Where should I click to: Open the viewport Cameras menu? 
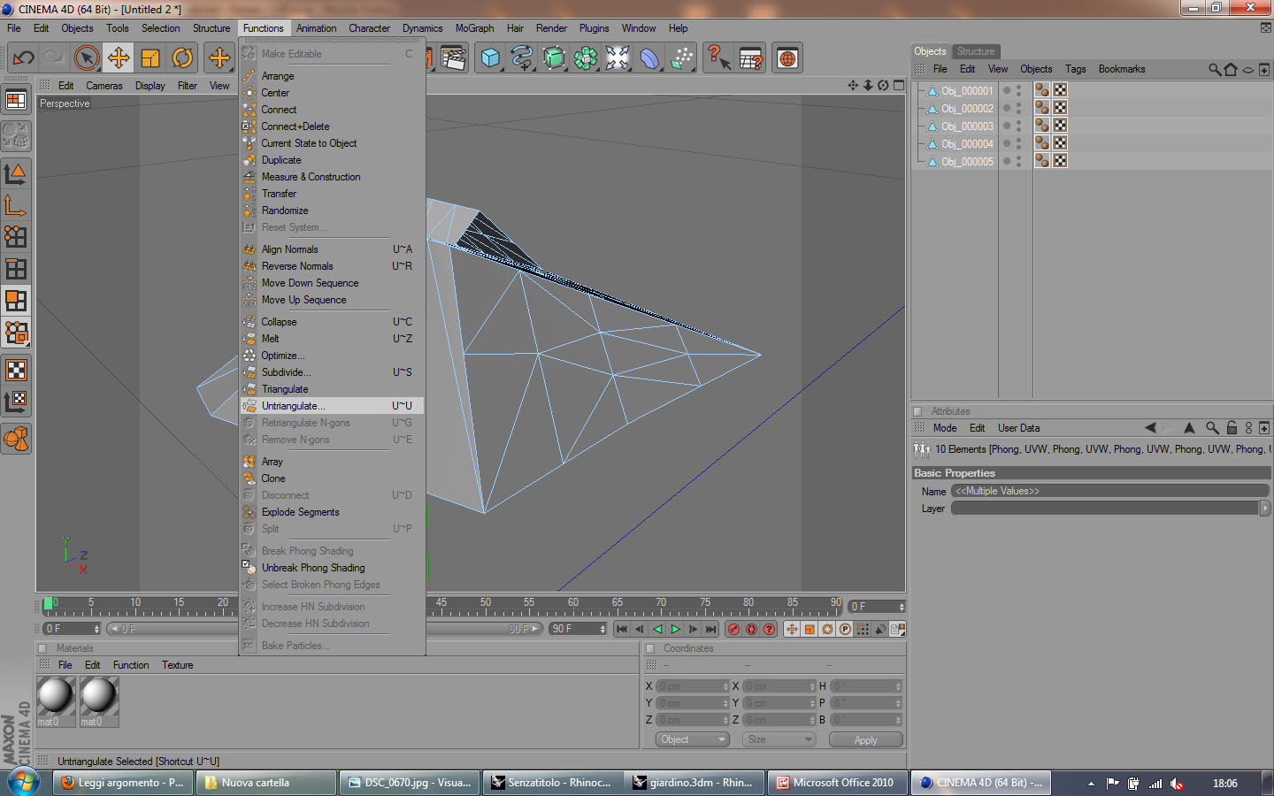[x=104, y=86]
